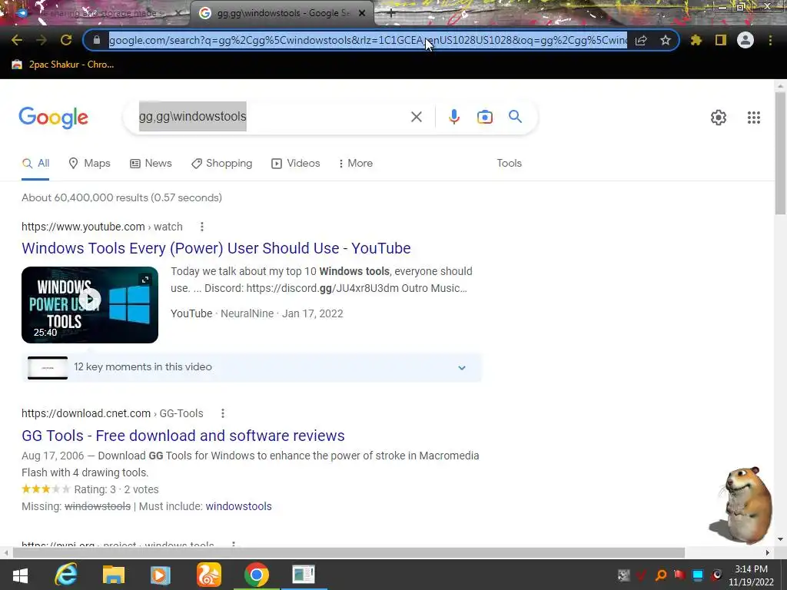The width and height of the screenshot is (787, 590).
Task: Play the Windows Power User Tools video thumbnail
Action: point(90,304)
